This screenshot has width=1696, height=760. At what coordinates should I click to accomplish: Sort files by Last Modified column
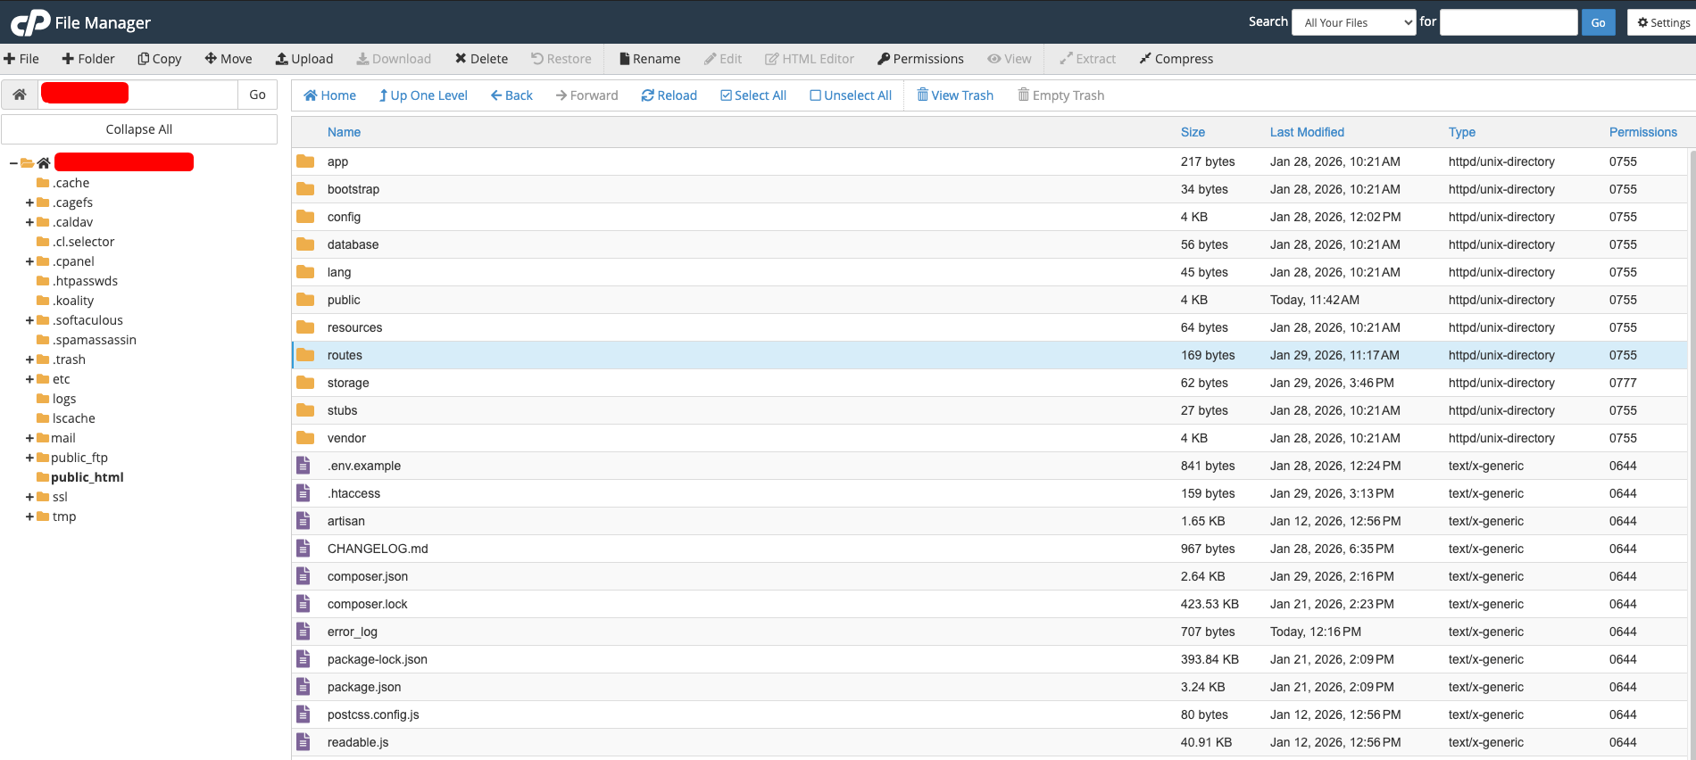coord(1307,132)
